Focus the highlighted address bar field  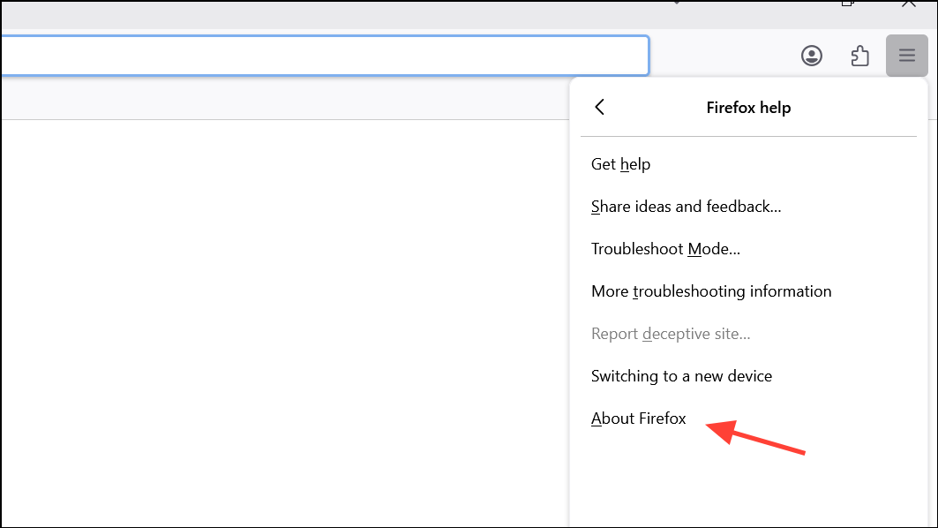(325, 56)
